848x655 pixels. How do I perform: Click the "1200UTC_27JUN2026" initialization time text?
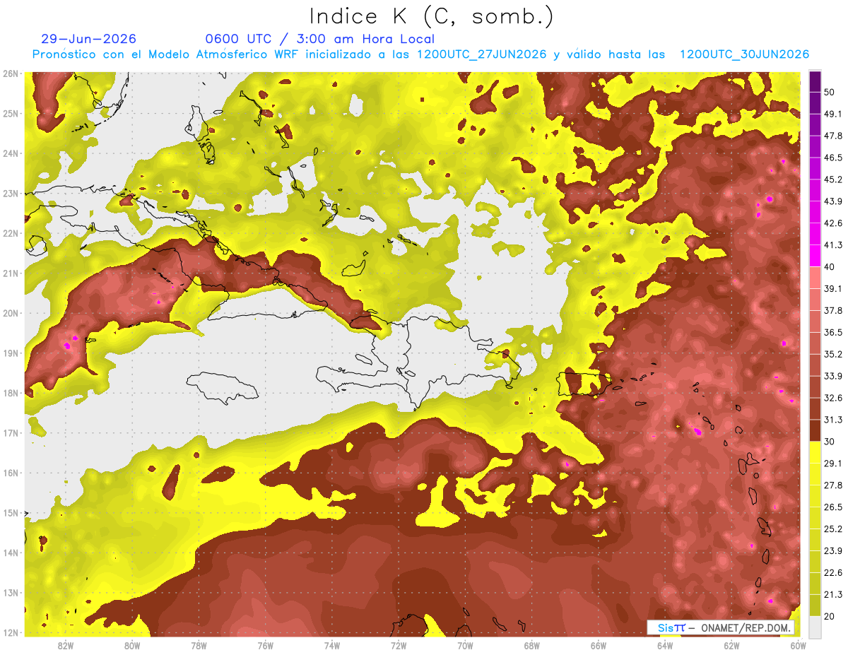[x=482, y=54]
